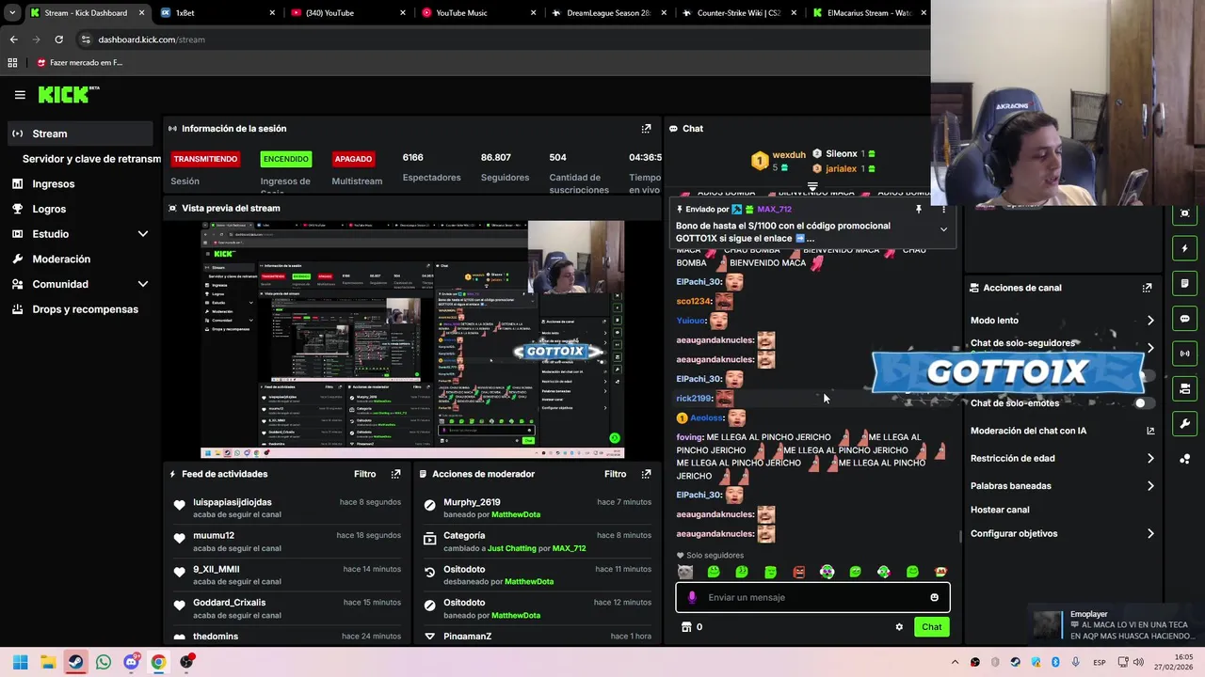Open the chat settings gear icon
Image resolution: width=1205 pixels, height=677 pixels.
click(899, 627)
